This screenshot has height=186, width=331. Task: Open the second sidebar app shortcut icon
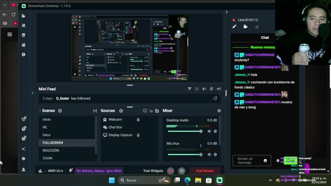(24, 128)
